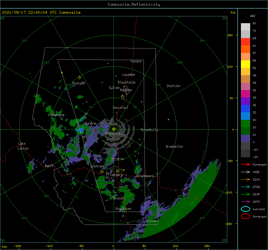Click the dBZ legend heading
The width and height of the screenshot is (268, 250).
[x=253, y=16]
